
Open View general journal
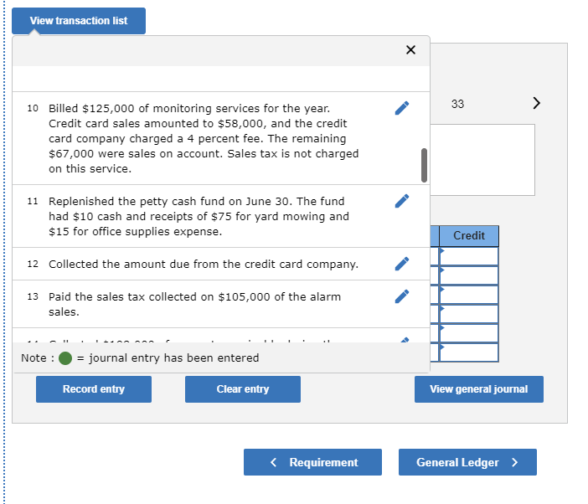(478, 389)
